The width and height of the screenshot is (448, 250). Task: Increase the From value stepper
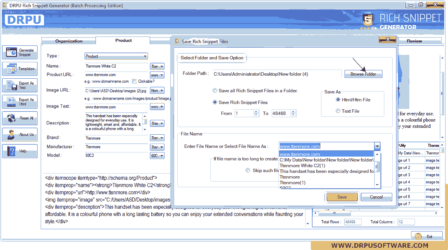coord(256,112)
